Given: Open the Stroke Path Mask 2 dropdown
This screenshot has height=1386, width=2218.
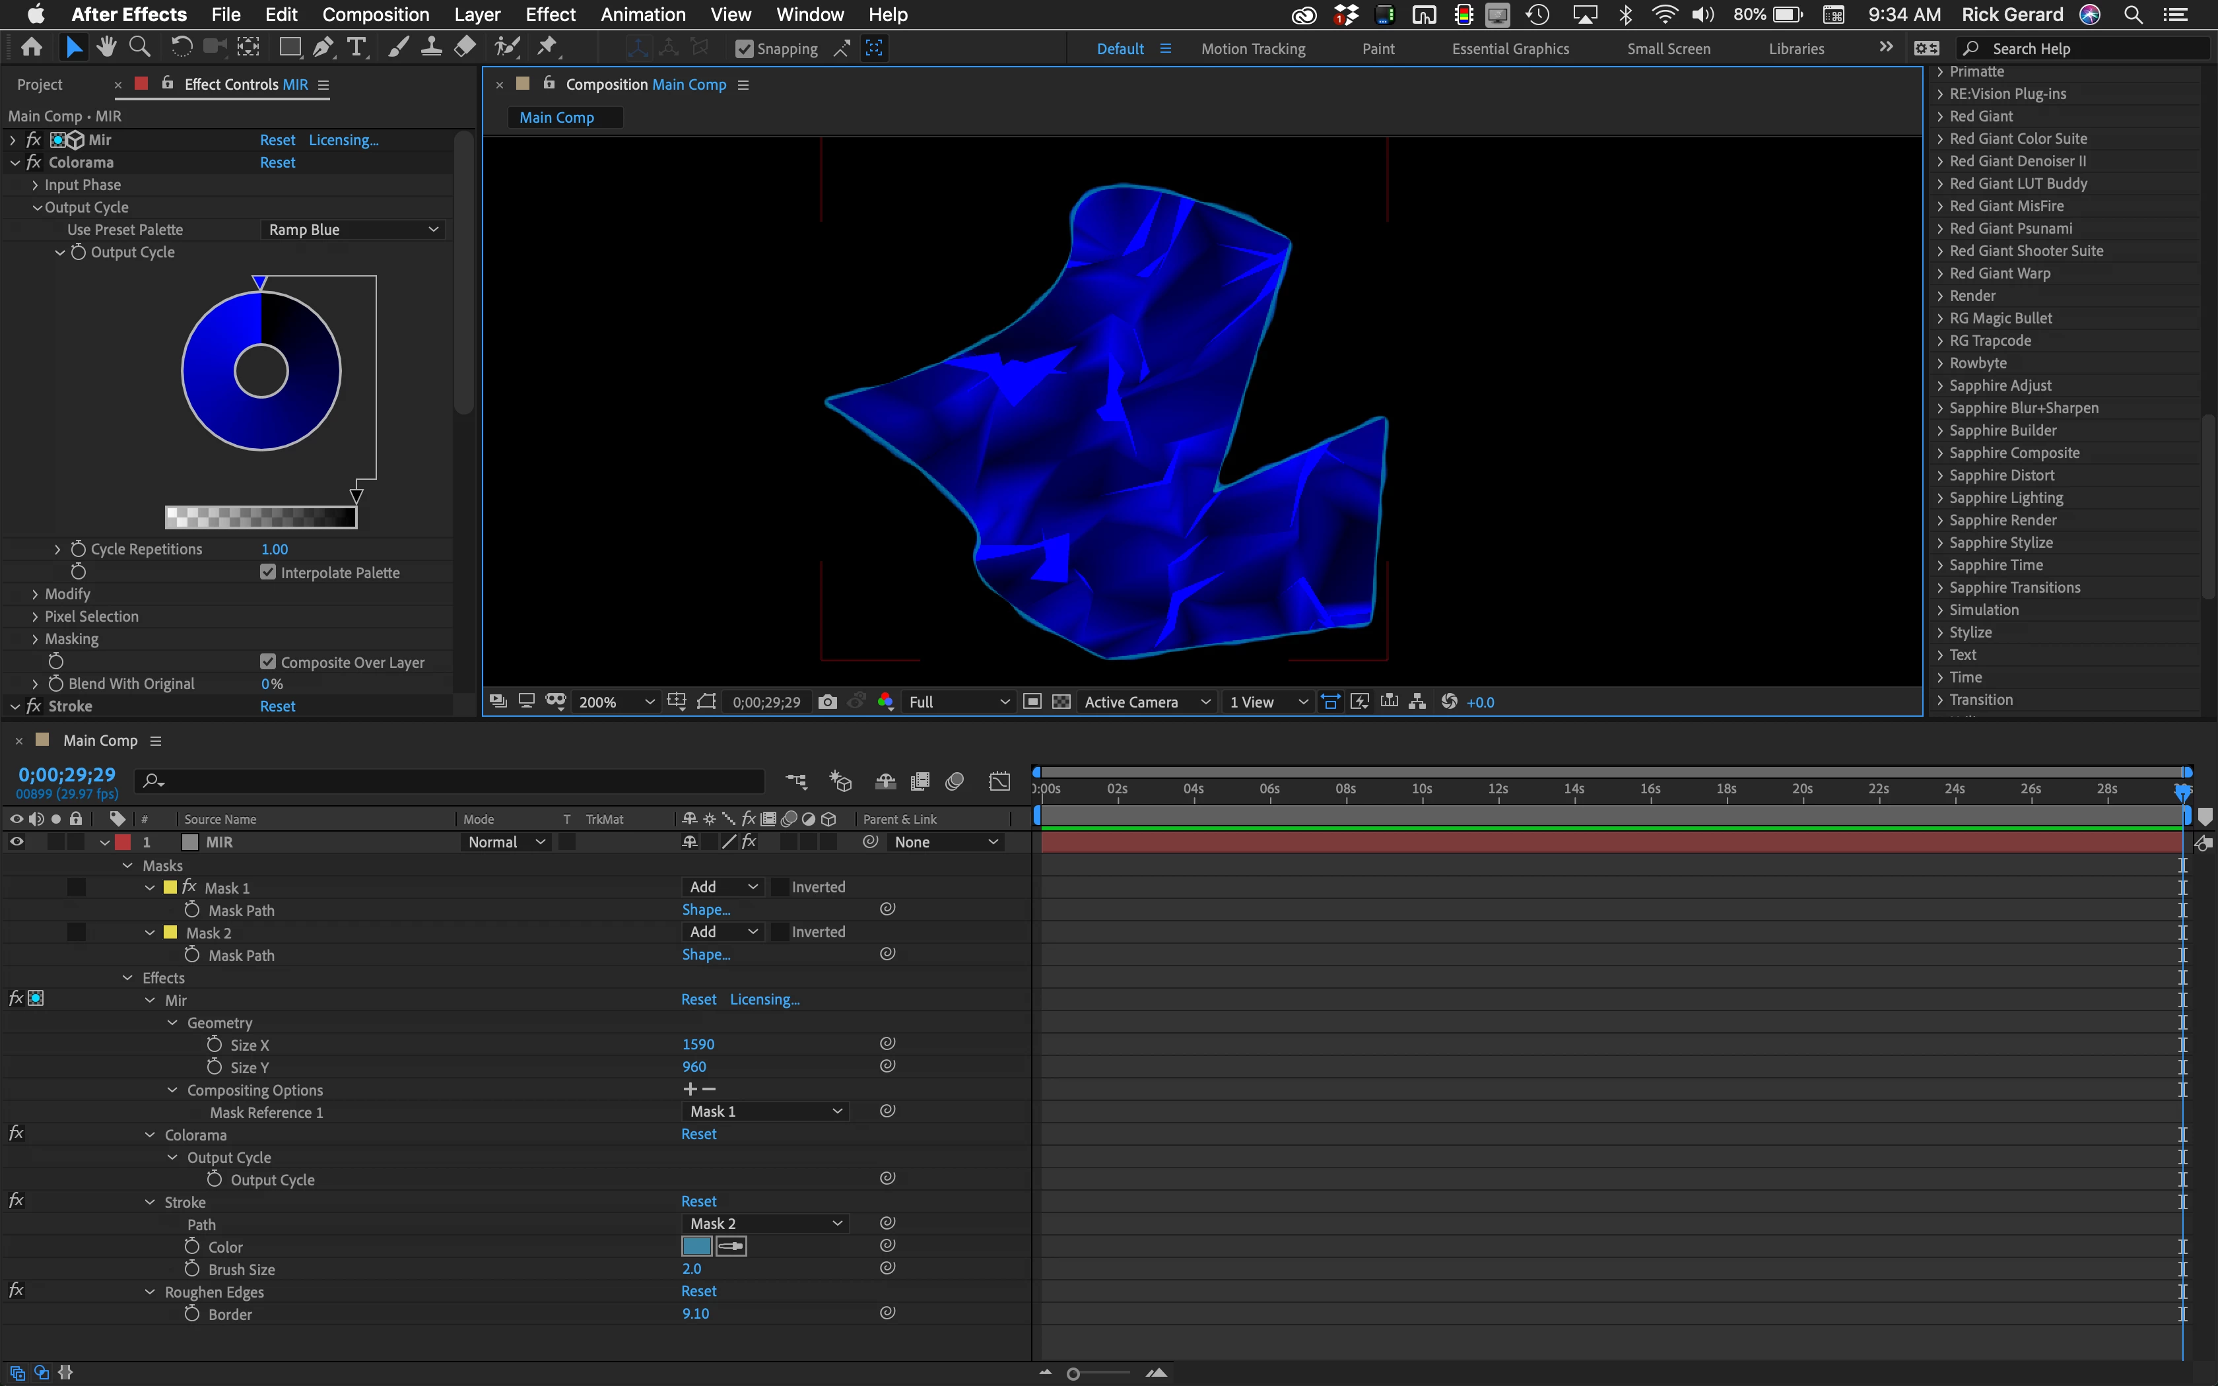Looking at the screenshot, I should pyautogui.click(x=764, y=1223).
